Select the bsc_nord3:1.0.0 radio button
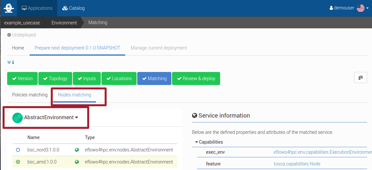372x170 pixels. point(18,150)
